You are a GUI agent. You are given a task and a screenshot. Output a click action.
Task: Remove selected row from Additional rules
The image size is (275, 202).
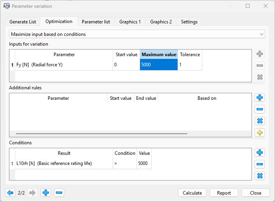260,109
